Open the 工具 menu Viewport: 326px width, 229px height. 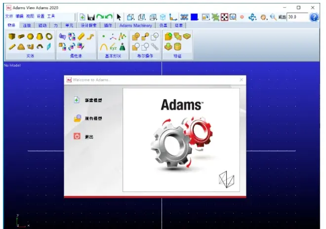pos(51,16)
